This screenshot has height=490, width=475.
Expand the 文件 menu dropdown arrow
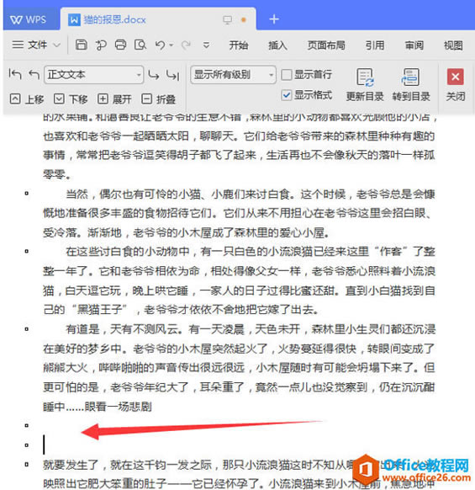(56, 45)
